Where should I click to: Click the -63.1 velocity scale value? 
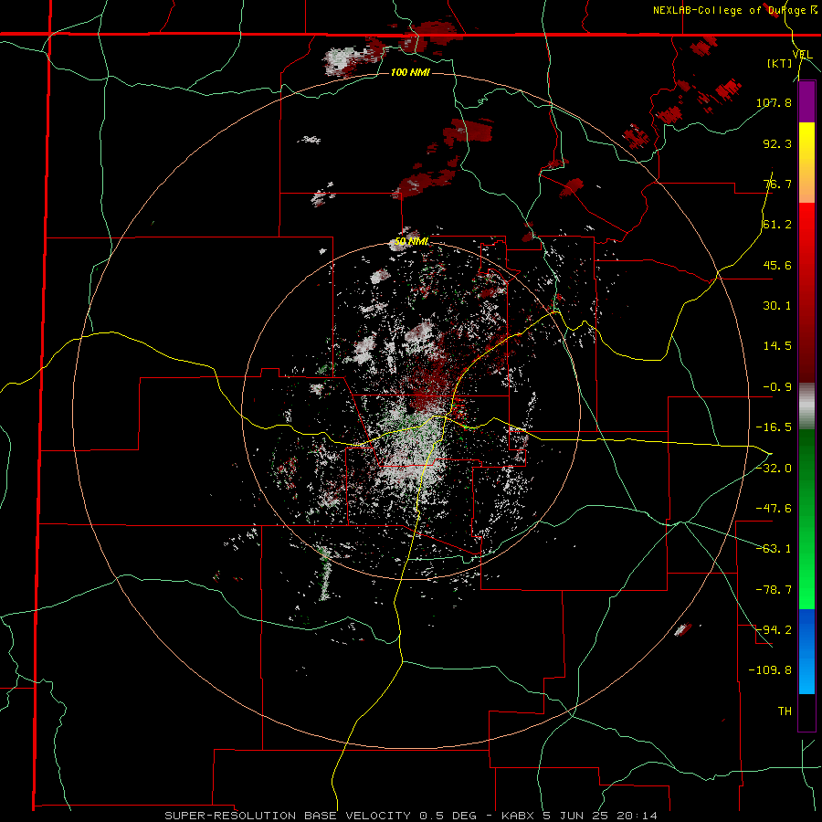(774, 549)
